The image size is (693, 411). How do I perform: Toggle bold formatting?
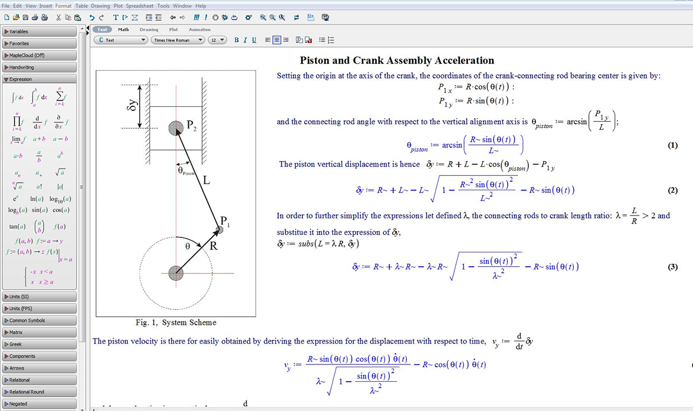pyautogui.click(x=237, y=40)
